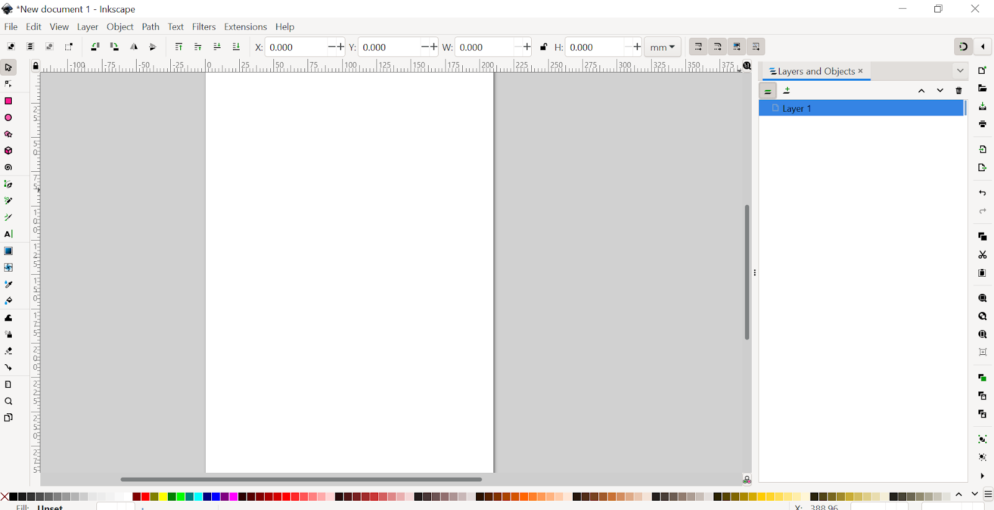Viewport: 994px width, 510px height.
Task: Open the Extensions menu
Action: (245, 27)
